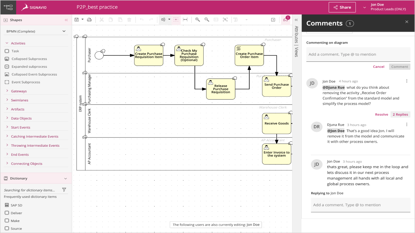Image resolution: width=415 pixels, height=233 pixels.
Task: Click the Zoom in magnifier icon
Action: tap(198, 20)
